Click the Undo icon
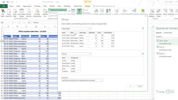This screenshot has height=100, width=178. [8, 2]
